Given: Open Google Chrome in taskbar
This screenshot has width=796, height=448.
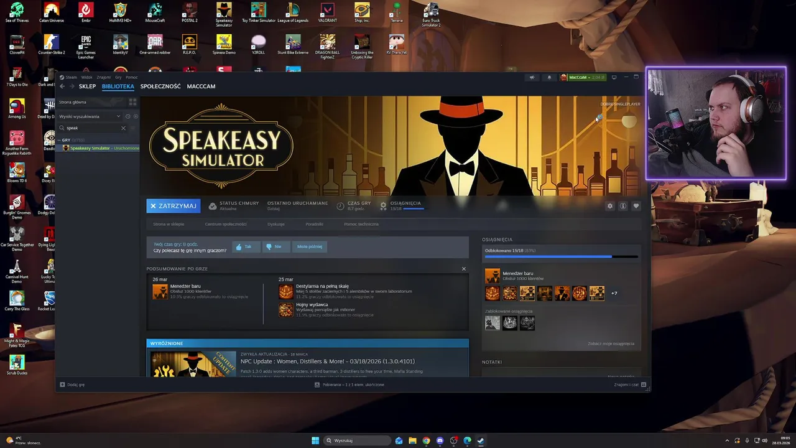Looking at the screenshot, I should [426, 441].
